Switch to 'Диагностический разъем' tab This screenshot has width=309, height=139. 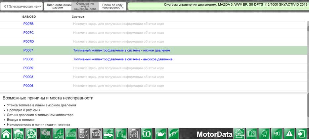pyautogui.click(x=58, y=7)
